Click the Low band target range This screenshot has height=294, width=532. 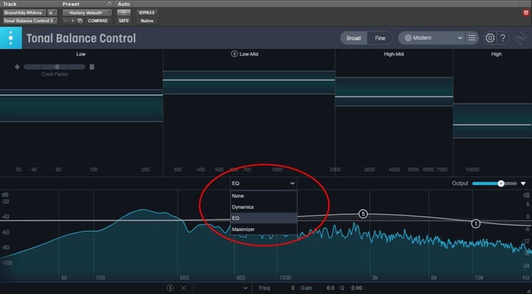(81, 106)
